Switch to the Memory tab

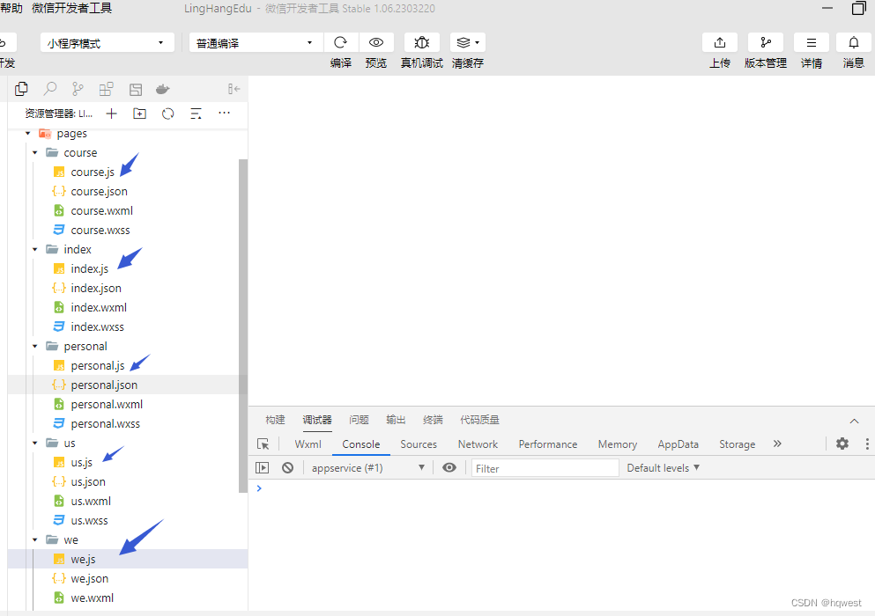pos(617,444)
